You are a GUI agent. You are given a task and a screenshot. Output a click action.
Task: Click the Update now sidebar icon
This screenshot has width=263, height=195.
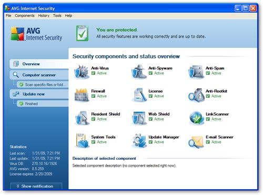coord(16,94)
